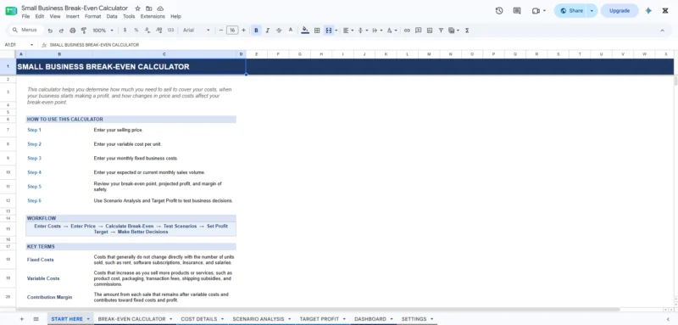Open all sheets list icon
This screenshot has height=325, width=678.
pyautogui.click(x=36, y=319)
